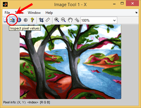Click the grayed-out scroll-to-location icon
141x108 pixels.
[x=77, y=20]
